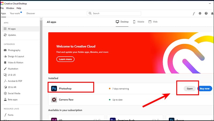Go to the Updates section
This screenshot has width=214, height=121.
12,35
